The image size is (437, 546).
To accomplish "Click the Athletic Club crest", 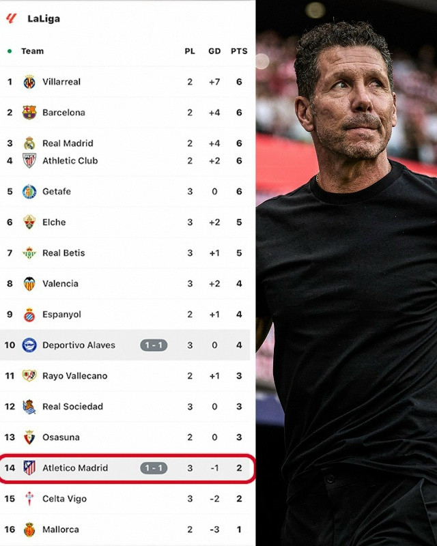I will click(29, 160).
